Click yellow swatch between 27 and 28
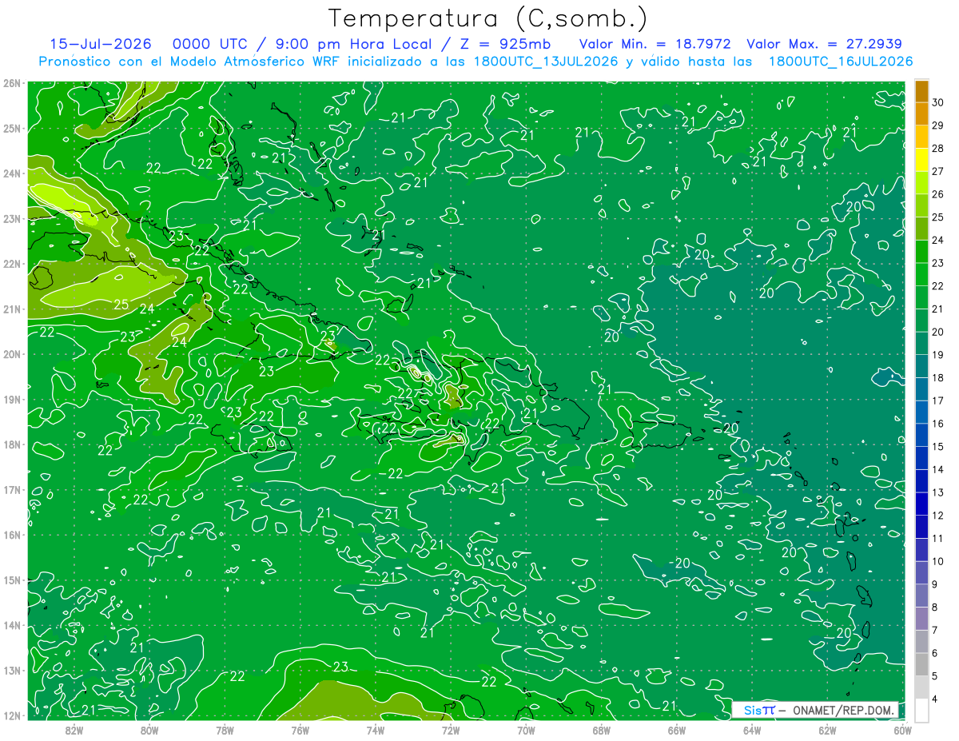 pyautogui.click(x=921, y=160)
